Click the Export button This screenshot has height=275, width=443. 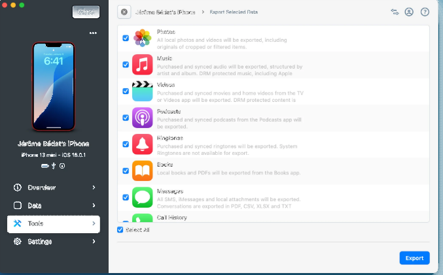[x=414, y=258]
